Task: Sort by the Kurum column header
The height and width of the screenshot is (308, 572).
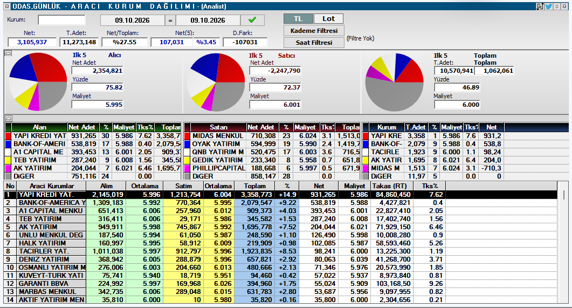Action: [387, 127]
